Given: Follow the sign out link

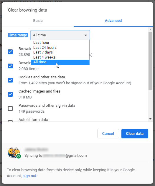Looking at the screenshot, I should (x=29, y=176).
